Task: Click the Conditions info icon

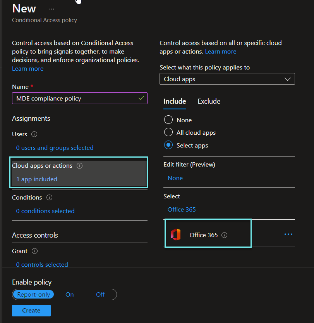Action: 49,198
